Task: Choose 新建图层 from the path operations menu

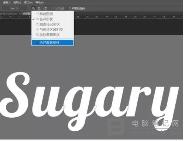Action: click(x=53, y=14)
